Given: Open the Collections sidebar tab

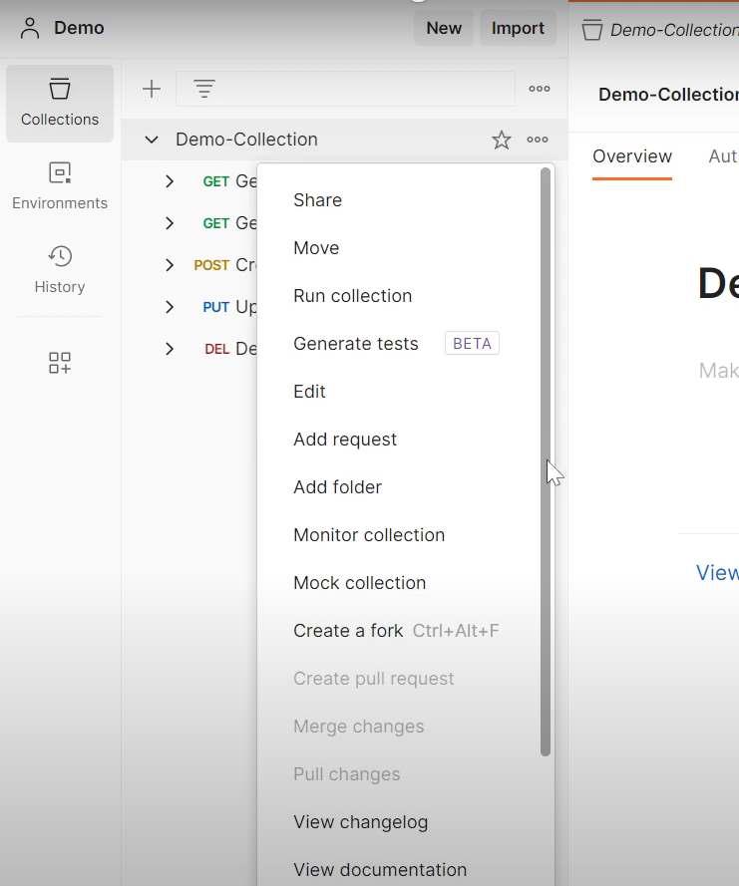Looking at the screenshot, I should [x=60, y=104].
